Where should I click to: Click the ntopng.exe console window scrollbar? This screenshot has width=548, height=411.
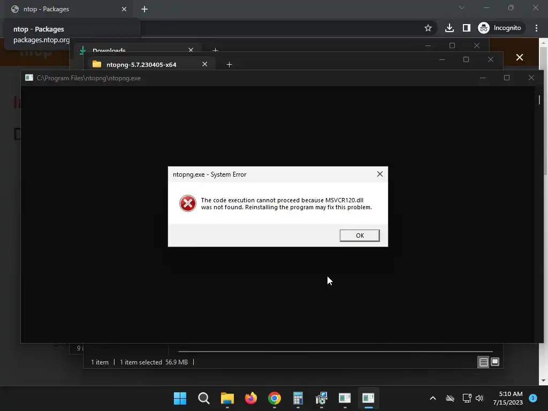(539, 100)
